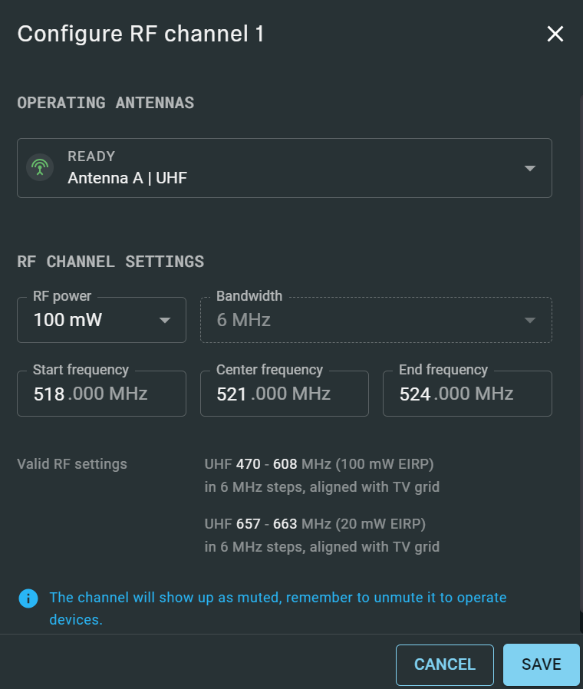Expand the operating antenna dropdown arrow
Viewport: 583px width, 689px height.
click(529, 168)
